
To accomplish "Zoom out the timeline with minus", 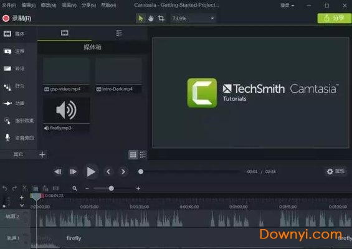I will pyautogui.click(x=87, y=189).
